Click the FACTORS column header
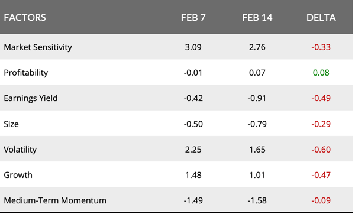The width and height of the screenshot is (355, 214). pyautogui.click(x=25, y=18)
